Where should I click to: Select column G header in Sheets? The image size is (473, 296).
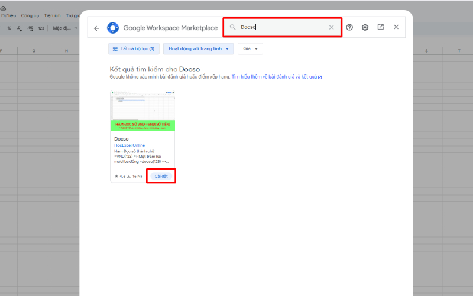(x=34, y=51)
